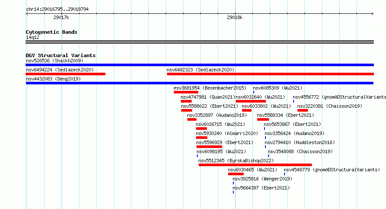Click nsv5930240 (Almarri2020) label
386x209 pixels.
[227, 133]
